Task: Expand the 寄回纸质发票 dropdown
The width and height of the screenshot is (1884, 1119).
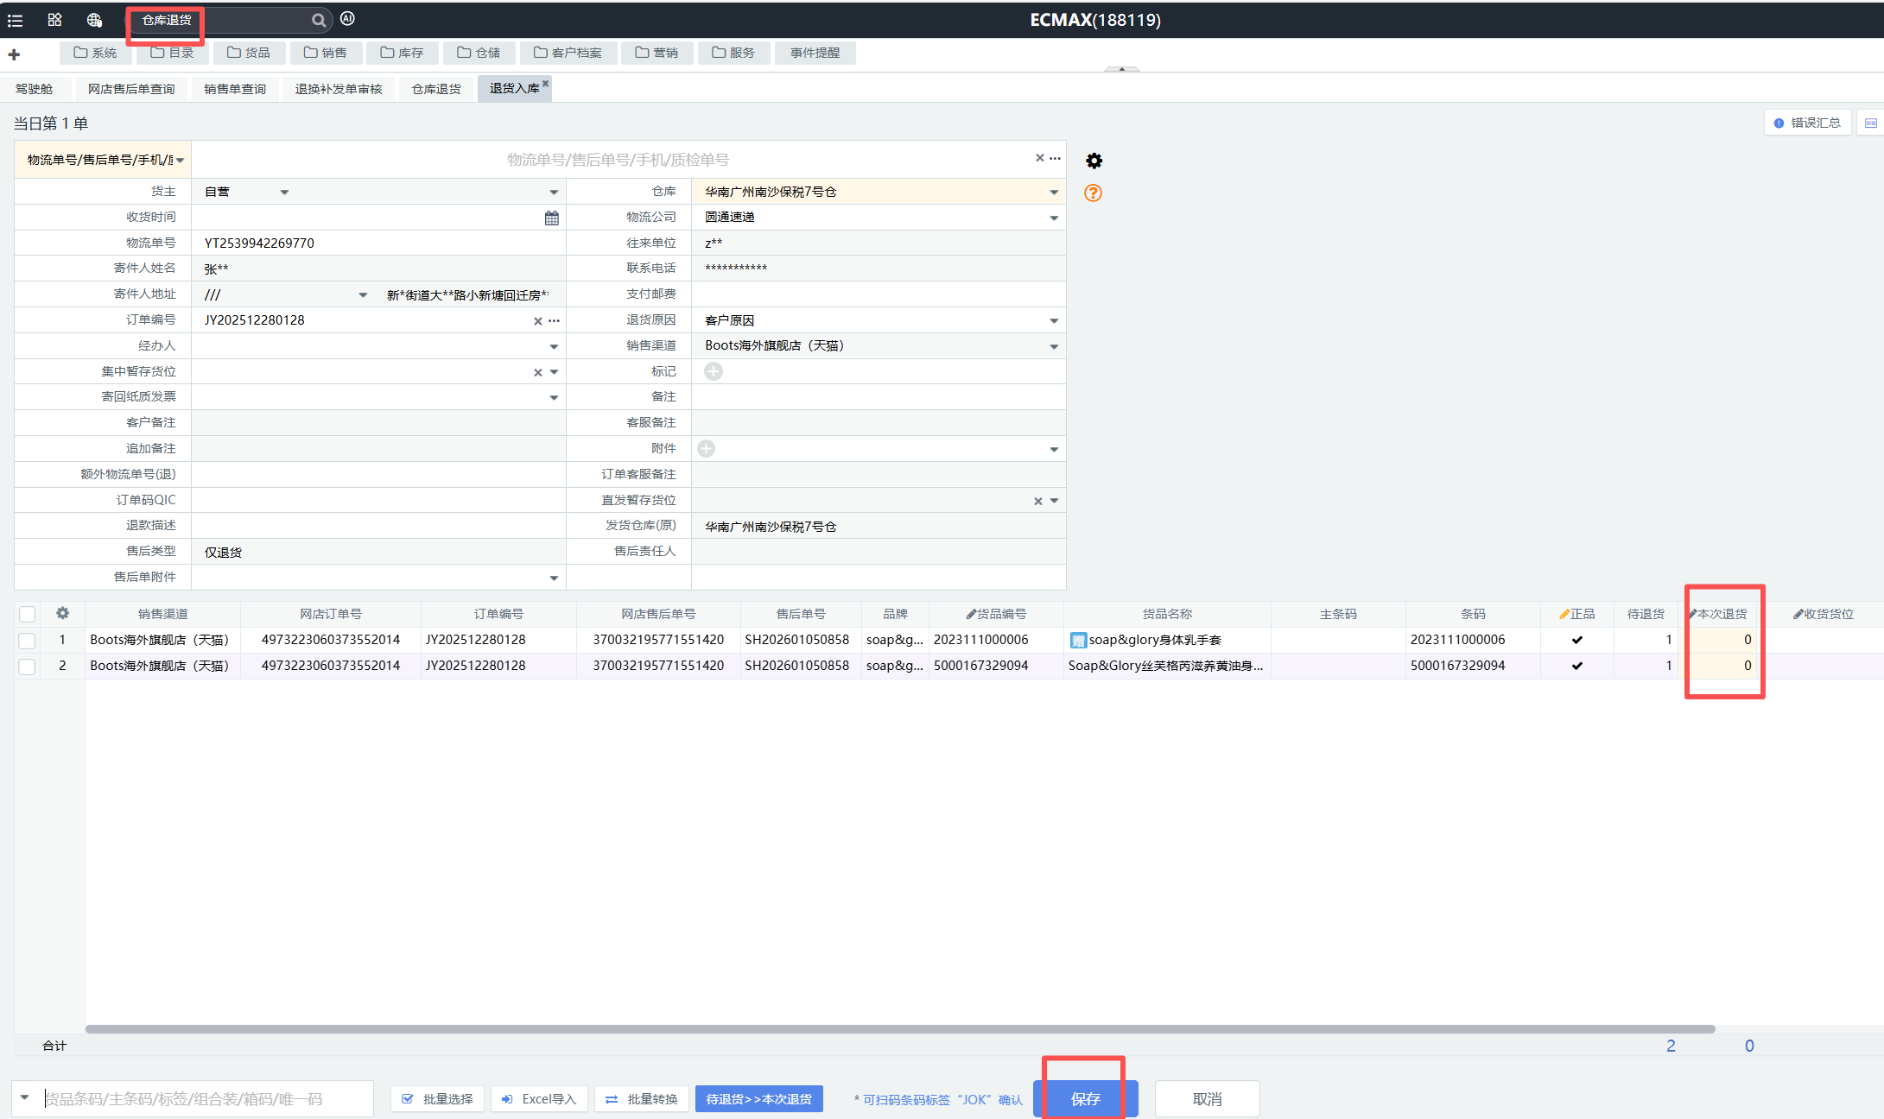Action: [x=554, y=398]
